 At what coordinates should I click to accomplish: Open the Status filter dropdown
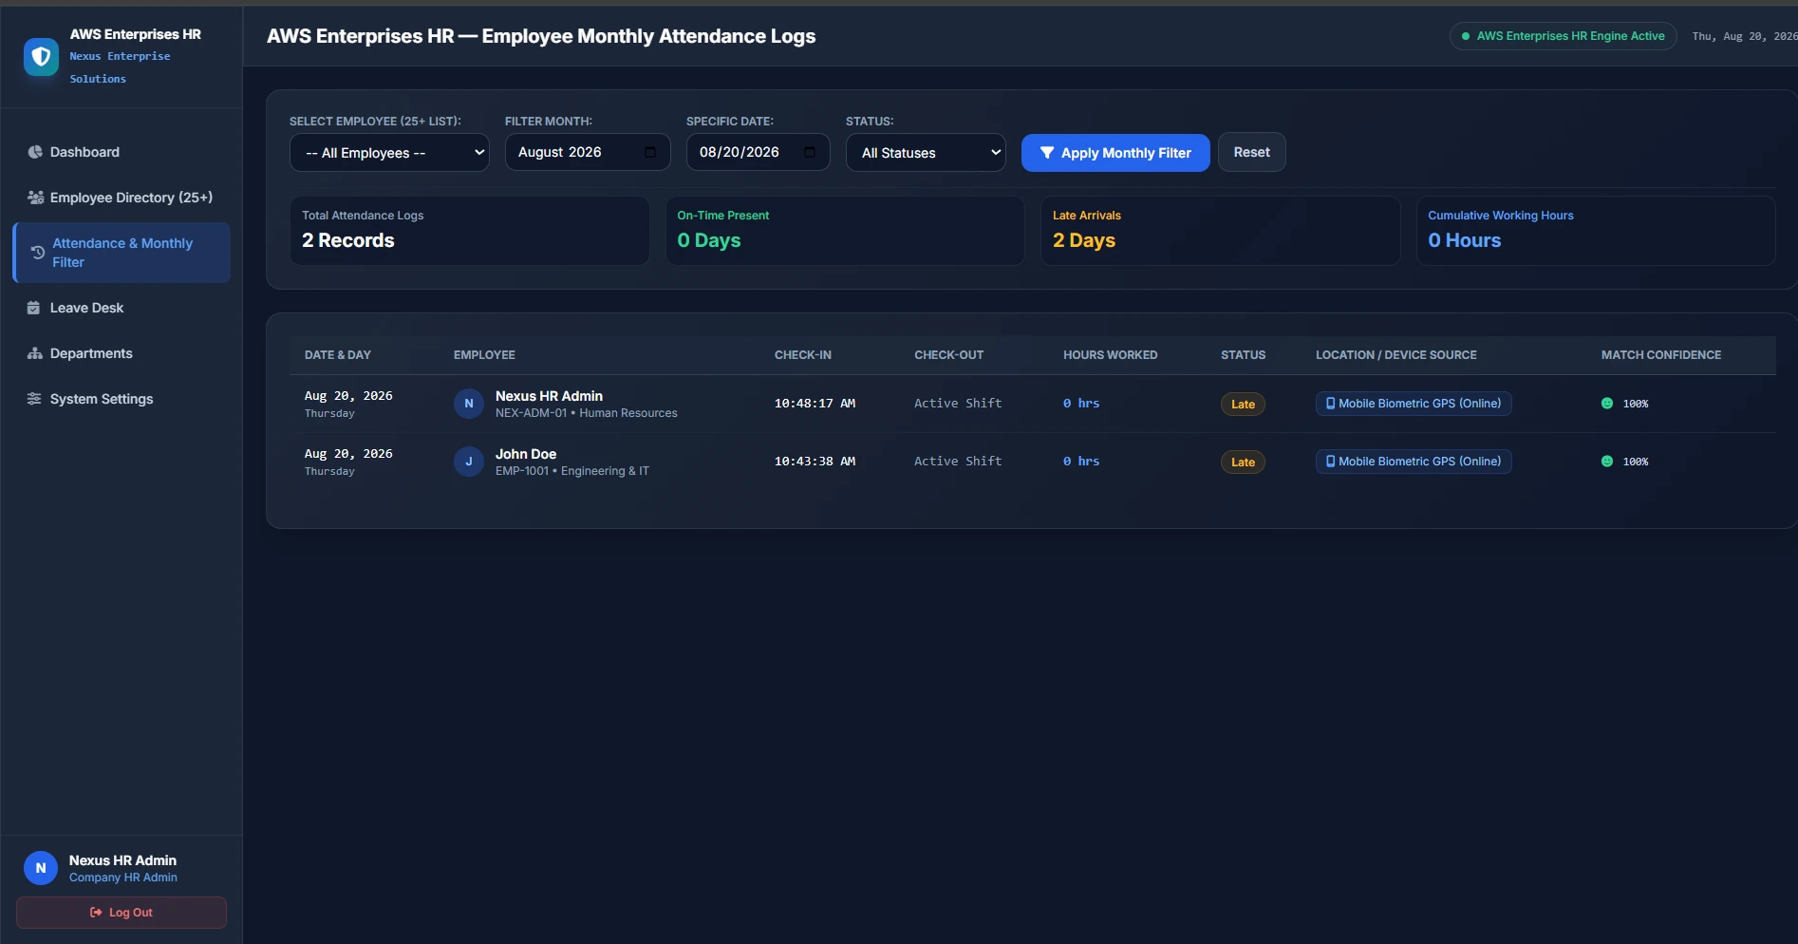pos(926,152)
